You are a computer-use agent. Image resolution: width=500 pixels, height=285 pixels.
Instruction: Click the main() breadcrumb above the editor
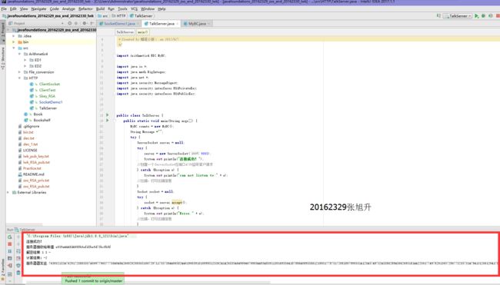pos(142,32)
